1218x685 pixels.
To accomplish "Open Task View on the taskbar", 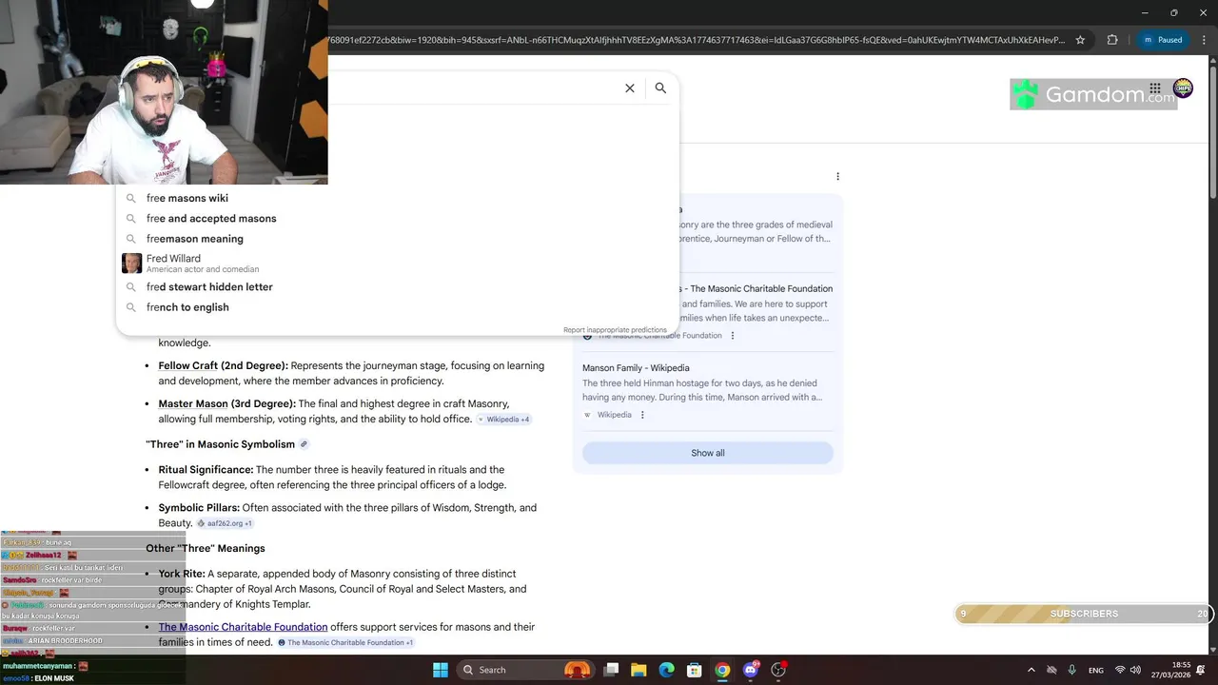I will [x=611, y=670].
